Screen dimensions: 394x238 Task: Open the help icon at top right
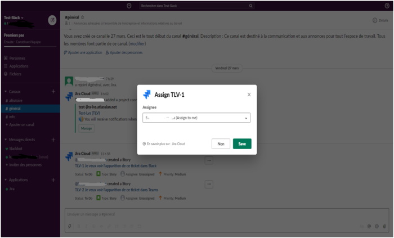[387, 6]
